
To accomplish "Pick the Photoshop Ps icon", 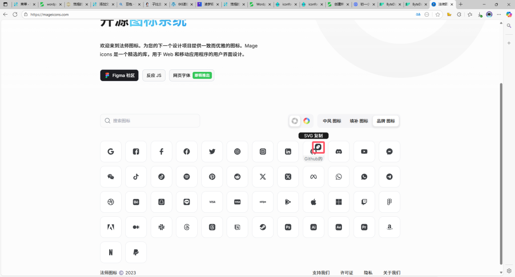I will pos(288,227).
